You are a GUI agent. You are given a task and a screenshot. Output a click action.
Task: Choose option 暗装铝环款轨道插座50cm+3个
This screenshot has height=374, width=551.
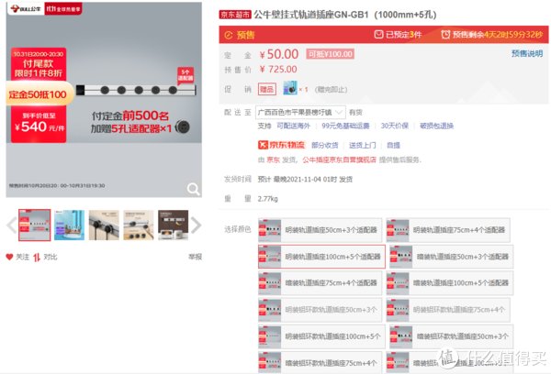click(x=452, y=336)
